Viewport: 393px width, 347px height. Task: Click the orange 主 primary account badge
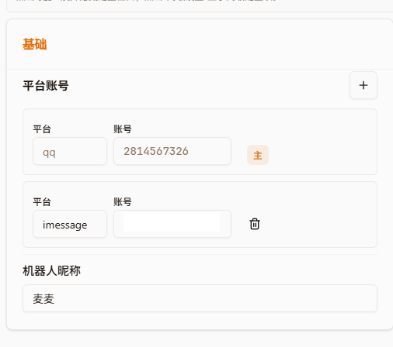[x=258, y=155]
